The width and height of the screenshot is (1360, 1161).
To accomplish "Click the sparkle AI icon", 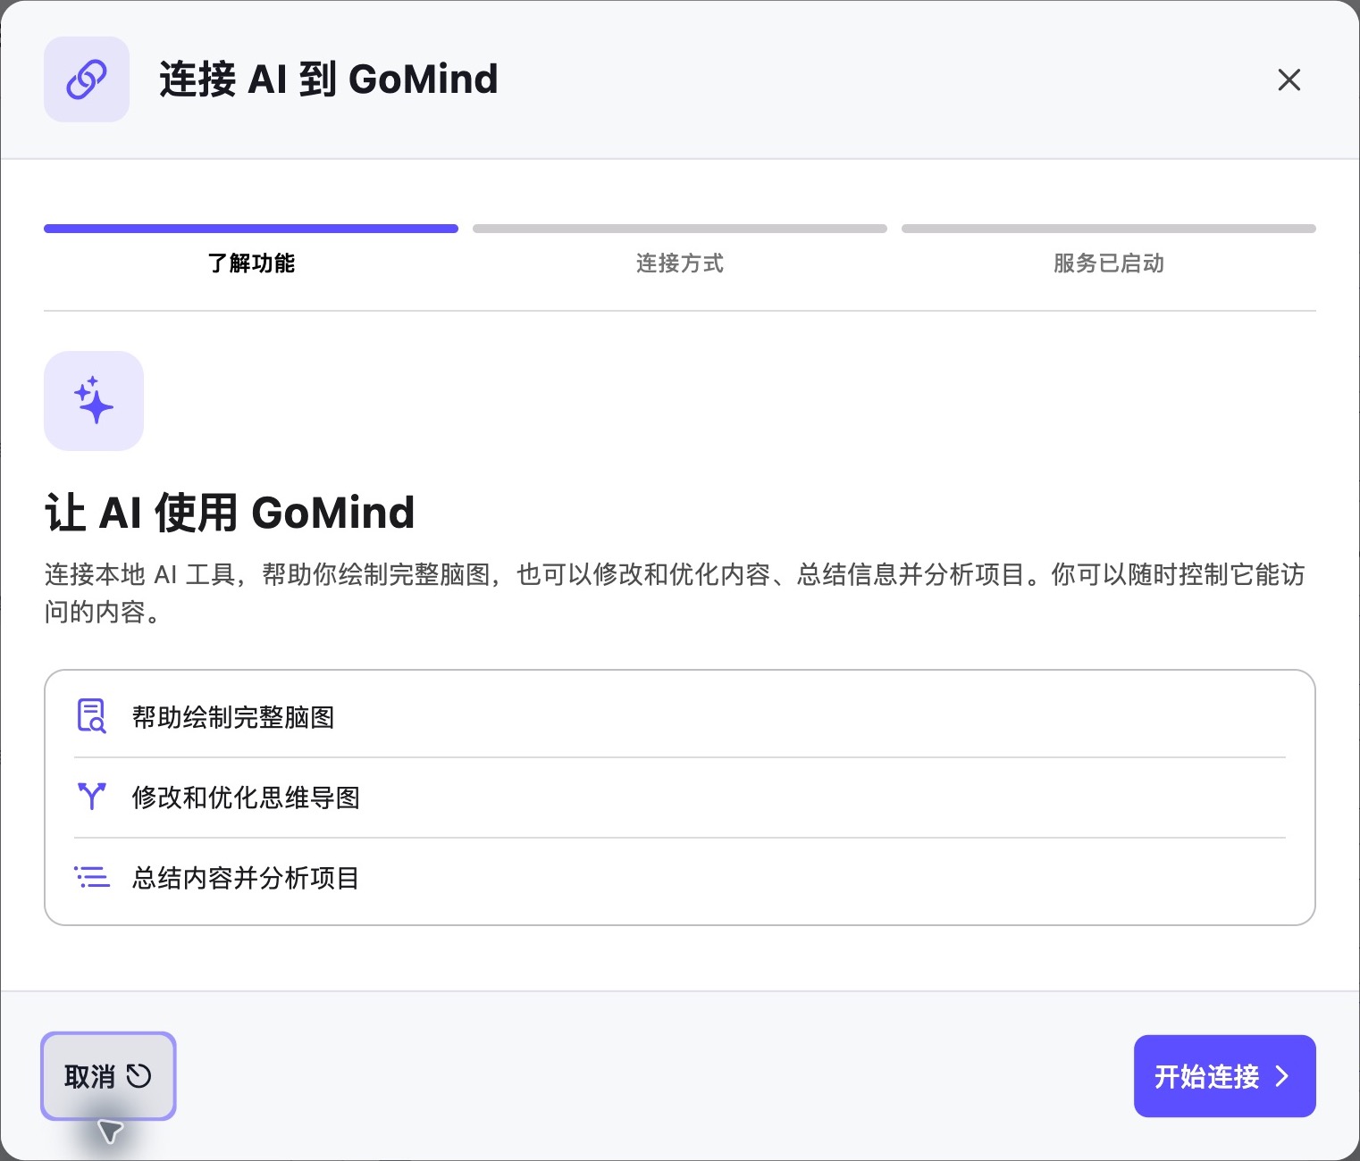I will 94,400.
